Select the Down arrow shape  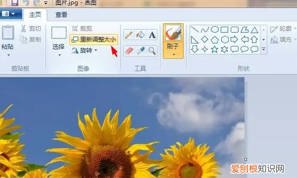[195, 49]
